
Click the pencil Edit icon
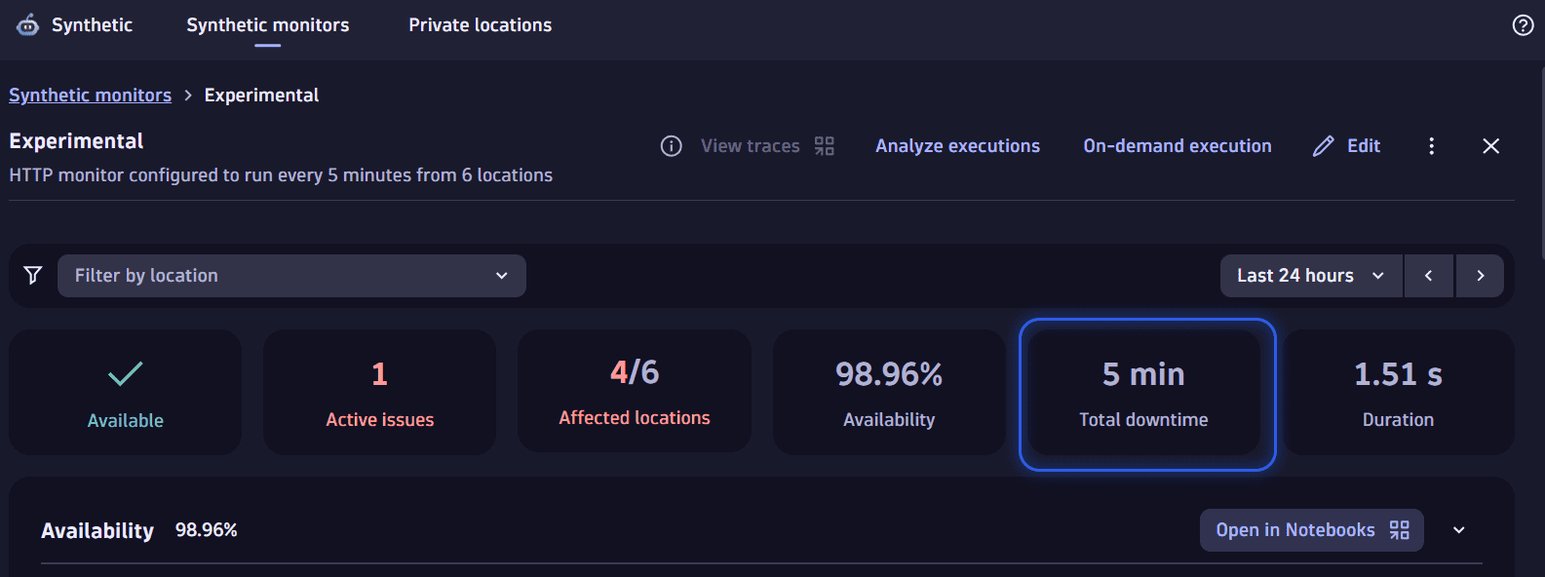pos(1323,146)
